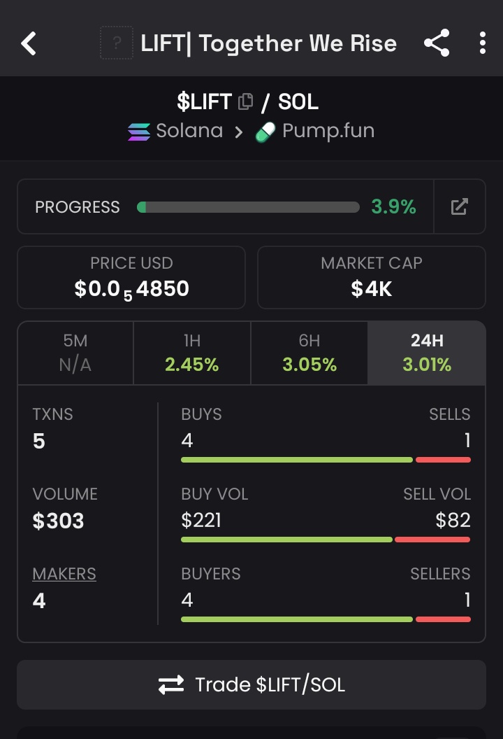503x739 pixels.
Task: Click the MARKET CAP card
Action: coord(372,277)
